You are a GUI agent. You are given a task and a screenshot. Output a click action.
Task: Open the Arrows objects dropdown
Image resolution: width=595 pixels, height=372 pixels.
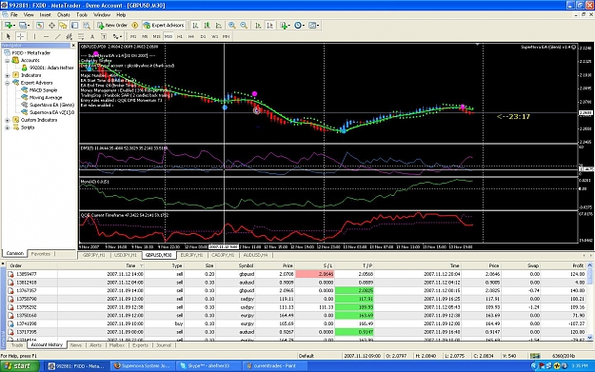point(117,36)
